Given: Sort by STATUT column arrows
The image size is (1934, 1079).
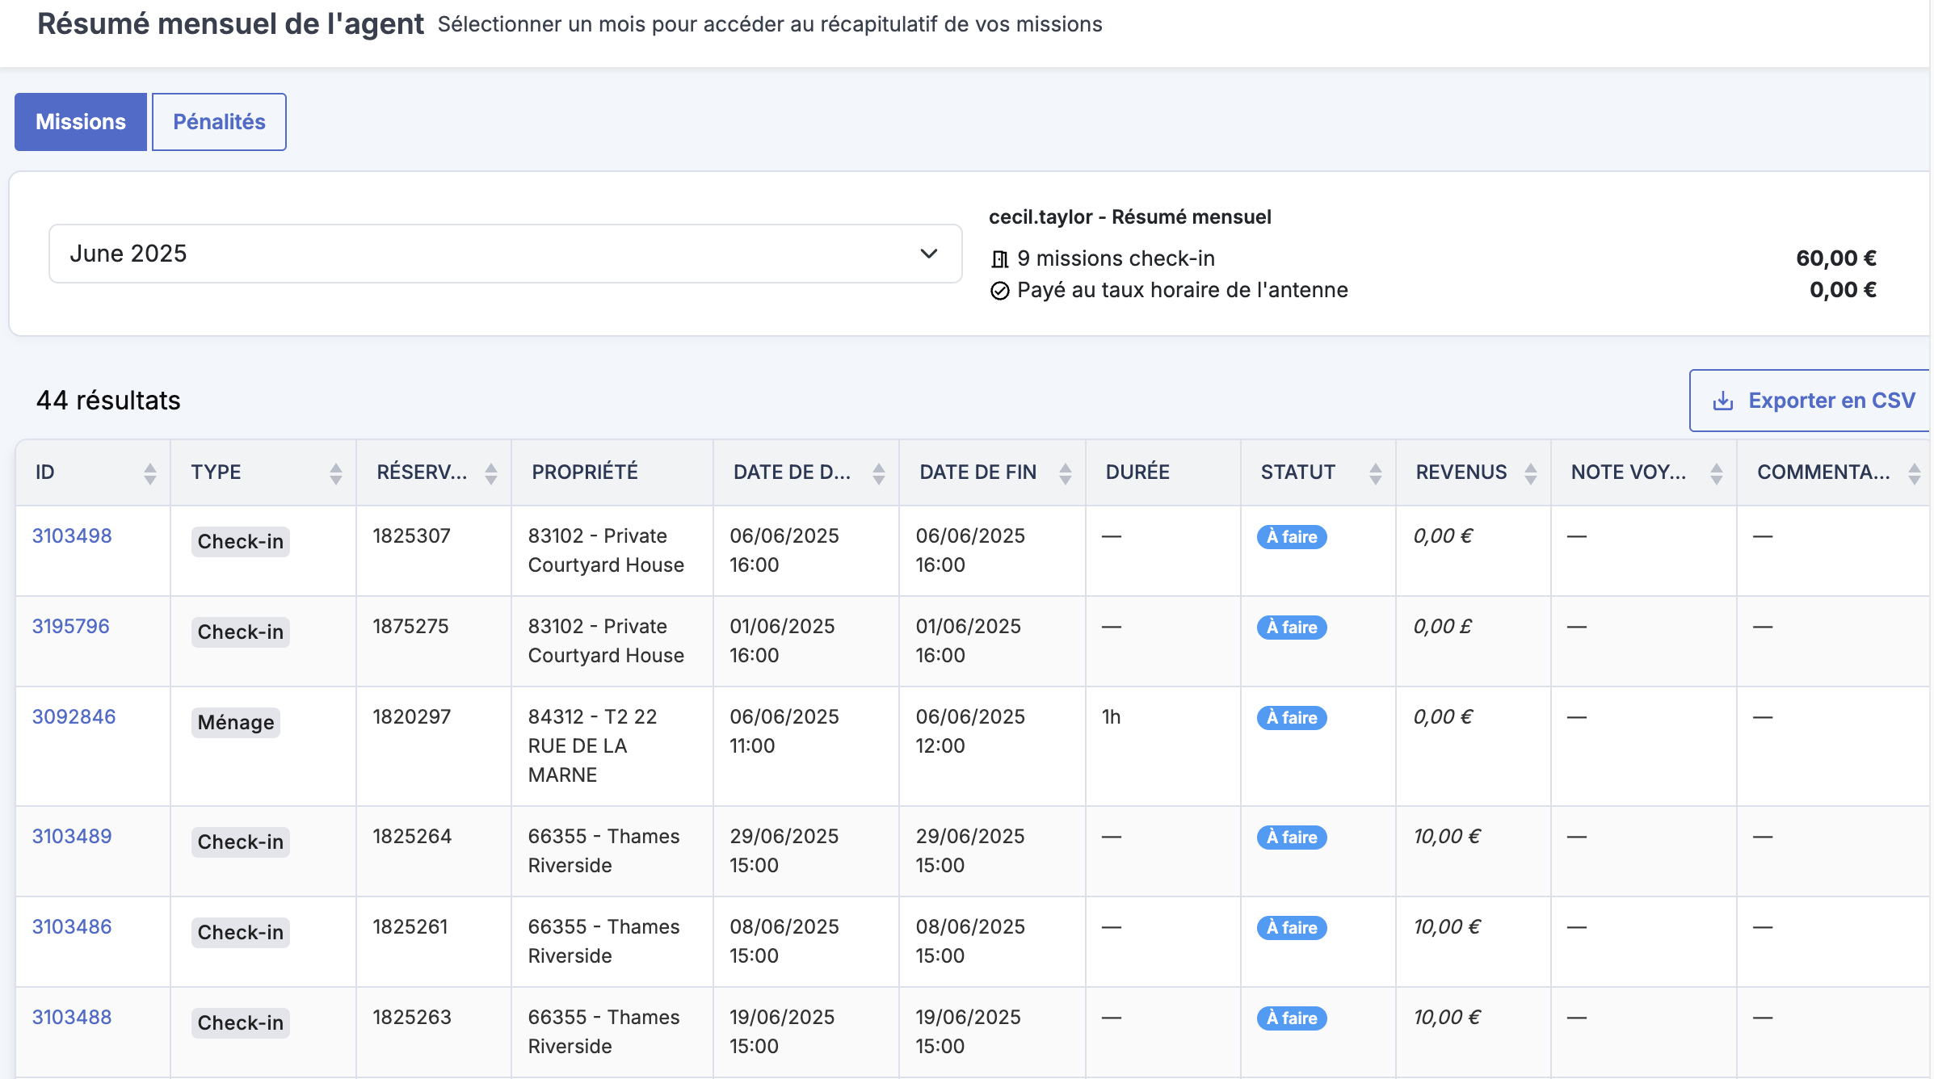Looking at the screenshot, I should tap(1376, 473).
